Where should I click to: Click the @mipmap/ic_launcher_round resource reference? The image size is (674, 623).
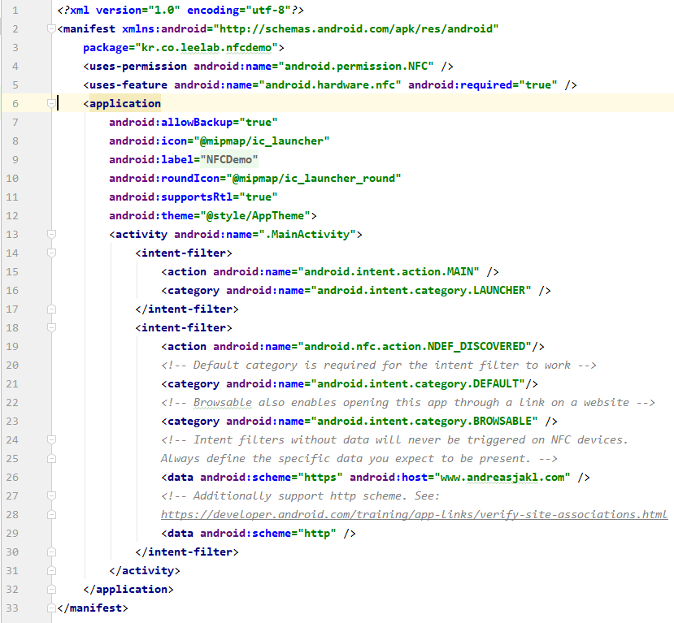315,179
